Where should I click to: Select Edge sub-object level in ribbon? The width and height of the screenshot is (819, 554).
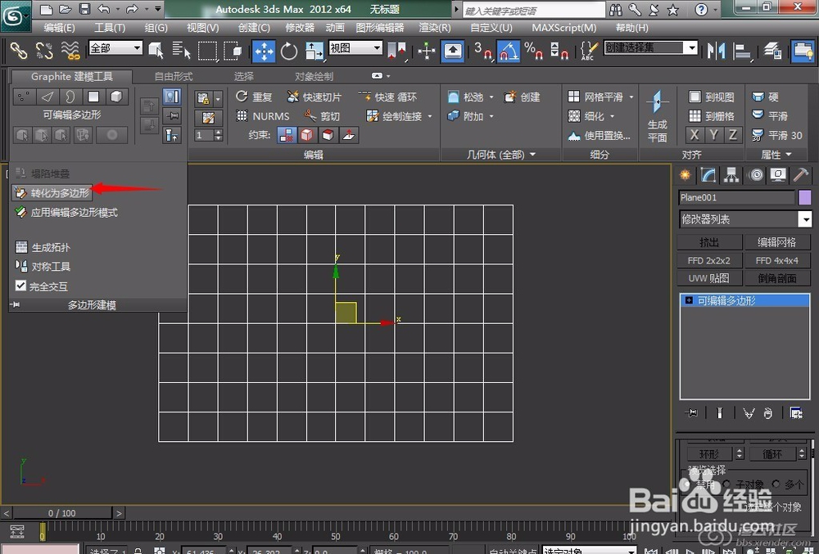48,97
